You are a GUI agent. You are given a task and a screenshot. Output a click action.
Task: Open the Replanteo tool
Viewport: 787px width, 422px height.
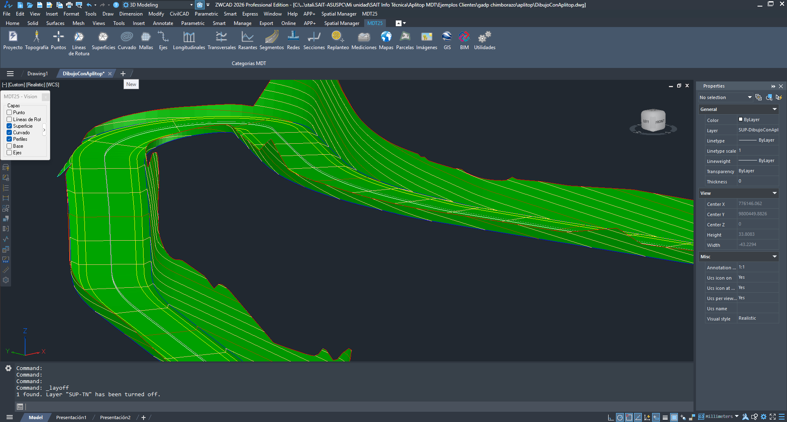click(338, 41)
